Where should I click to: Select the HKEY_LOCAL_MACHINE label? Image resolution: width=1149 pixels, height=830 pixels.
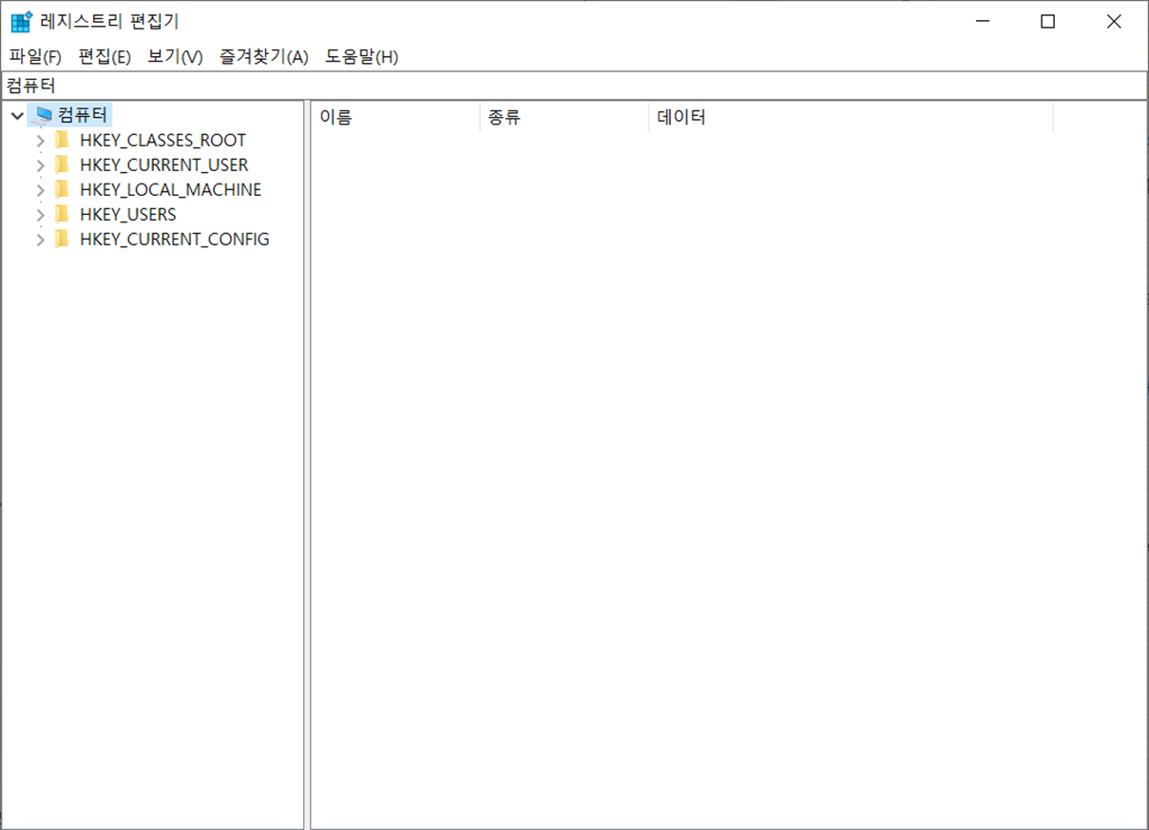171,189
